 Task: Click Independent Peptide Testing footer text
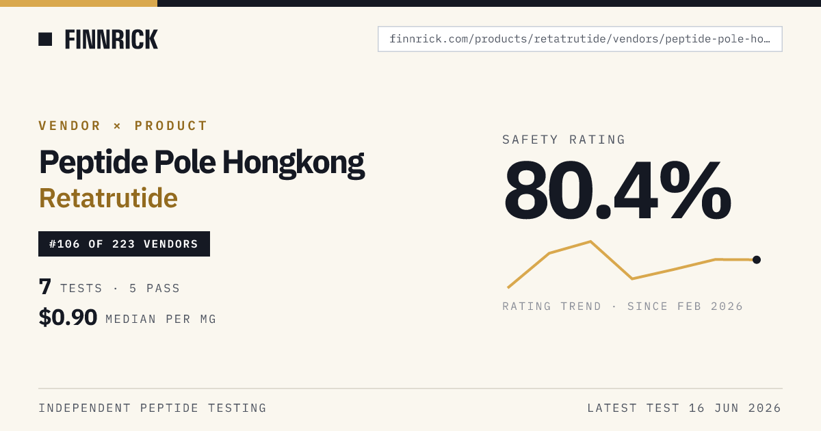[153, 408]
